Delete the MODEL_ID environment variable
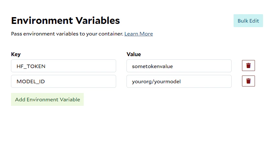The width and height of the screenshot is (275, 152). 248,81
